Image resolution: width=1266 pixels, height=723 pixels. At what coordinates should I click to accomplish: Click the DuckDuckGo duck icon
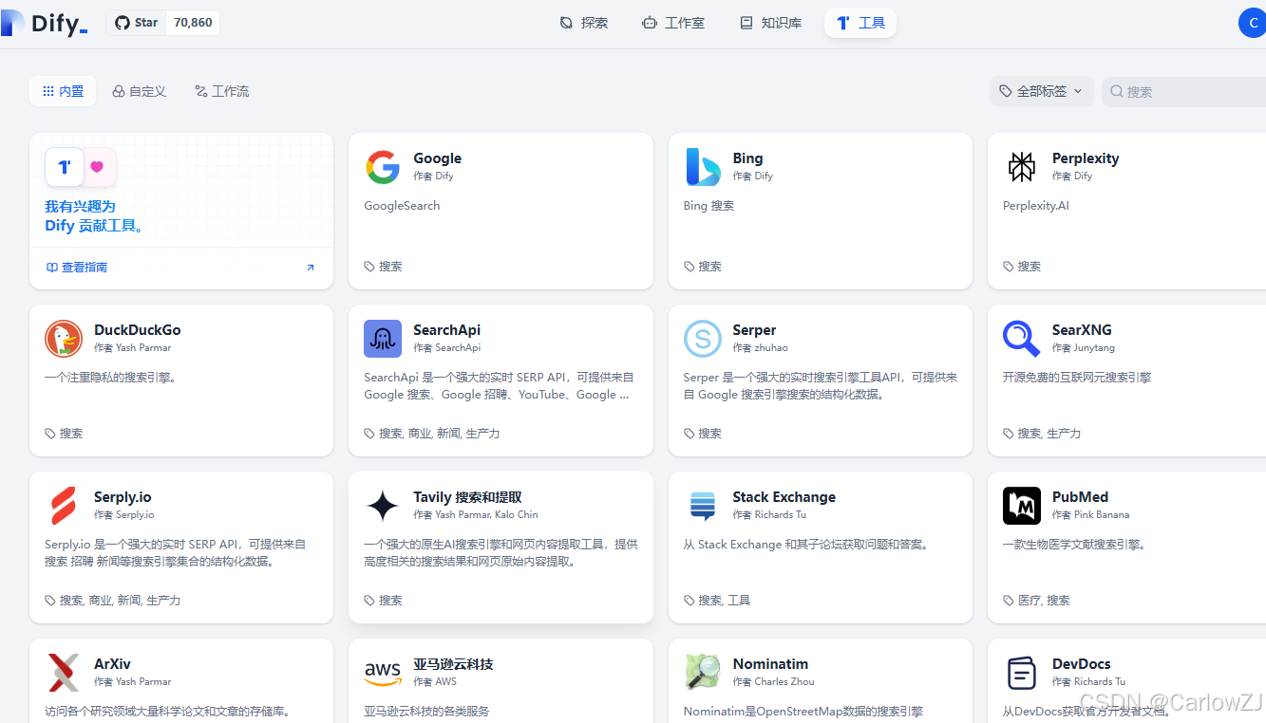coord(64,339)
